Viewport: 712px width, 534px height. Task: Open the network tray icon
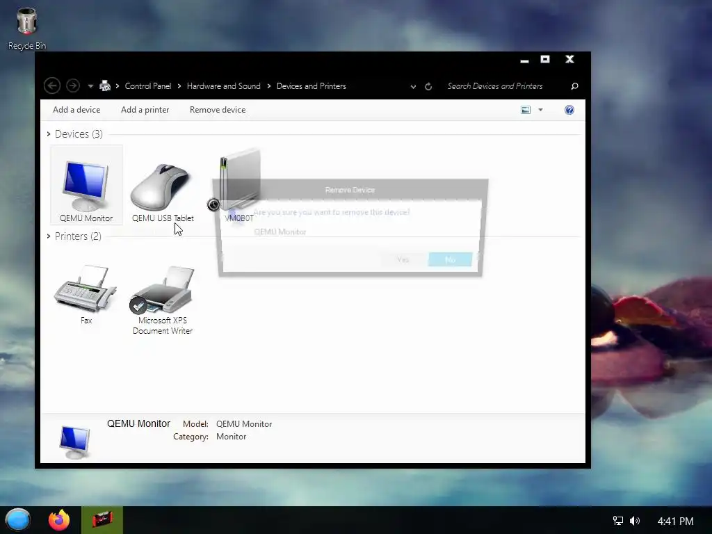tap(618, 521)
